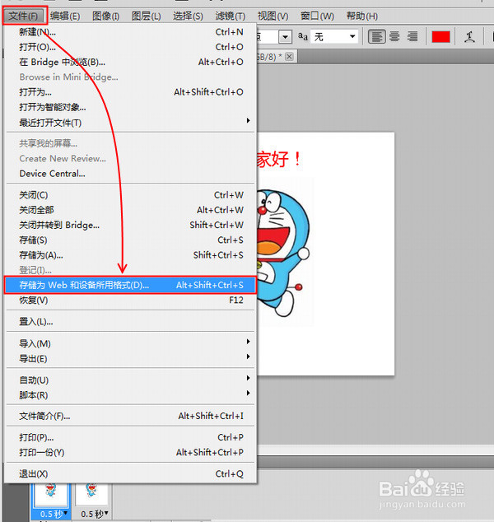This screenshot has width=494, height=522.
Task: Select right align text icon
Action: pyautogui.click(x=412, y=36)
